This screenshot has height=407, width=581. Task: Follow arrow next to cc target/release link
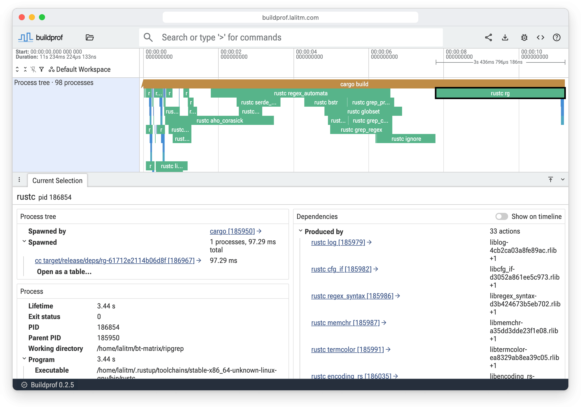(x=199, y=260)
